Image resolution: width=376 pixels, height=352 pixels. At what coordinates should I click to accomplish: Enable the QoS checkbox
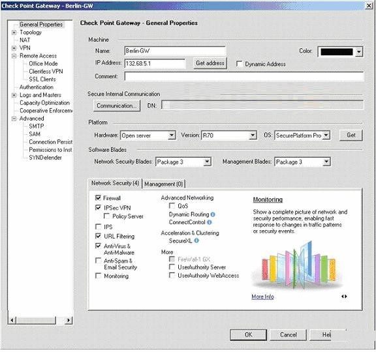172,206
